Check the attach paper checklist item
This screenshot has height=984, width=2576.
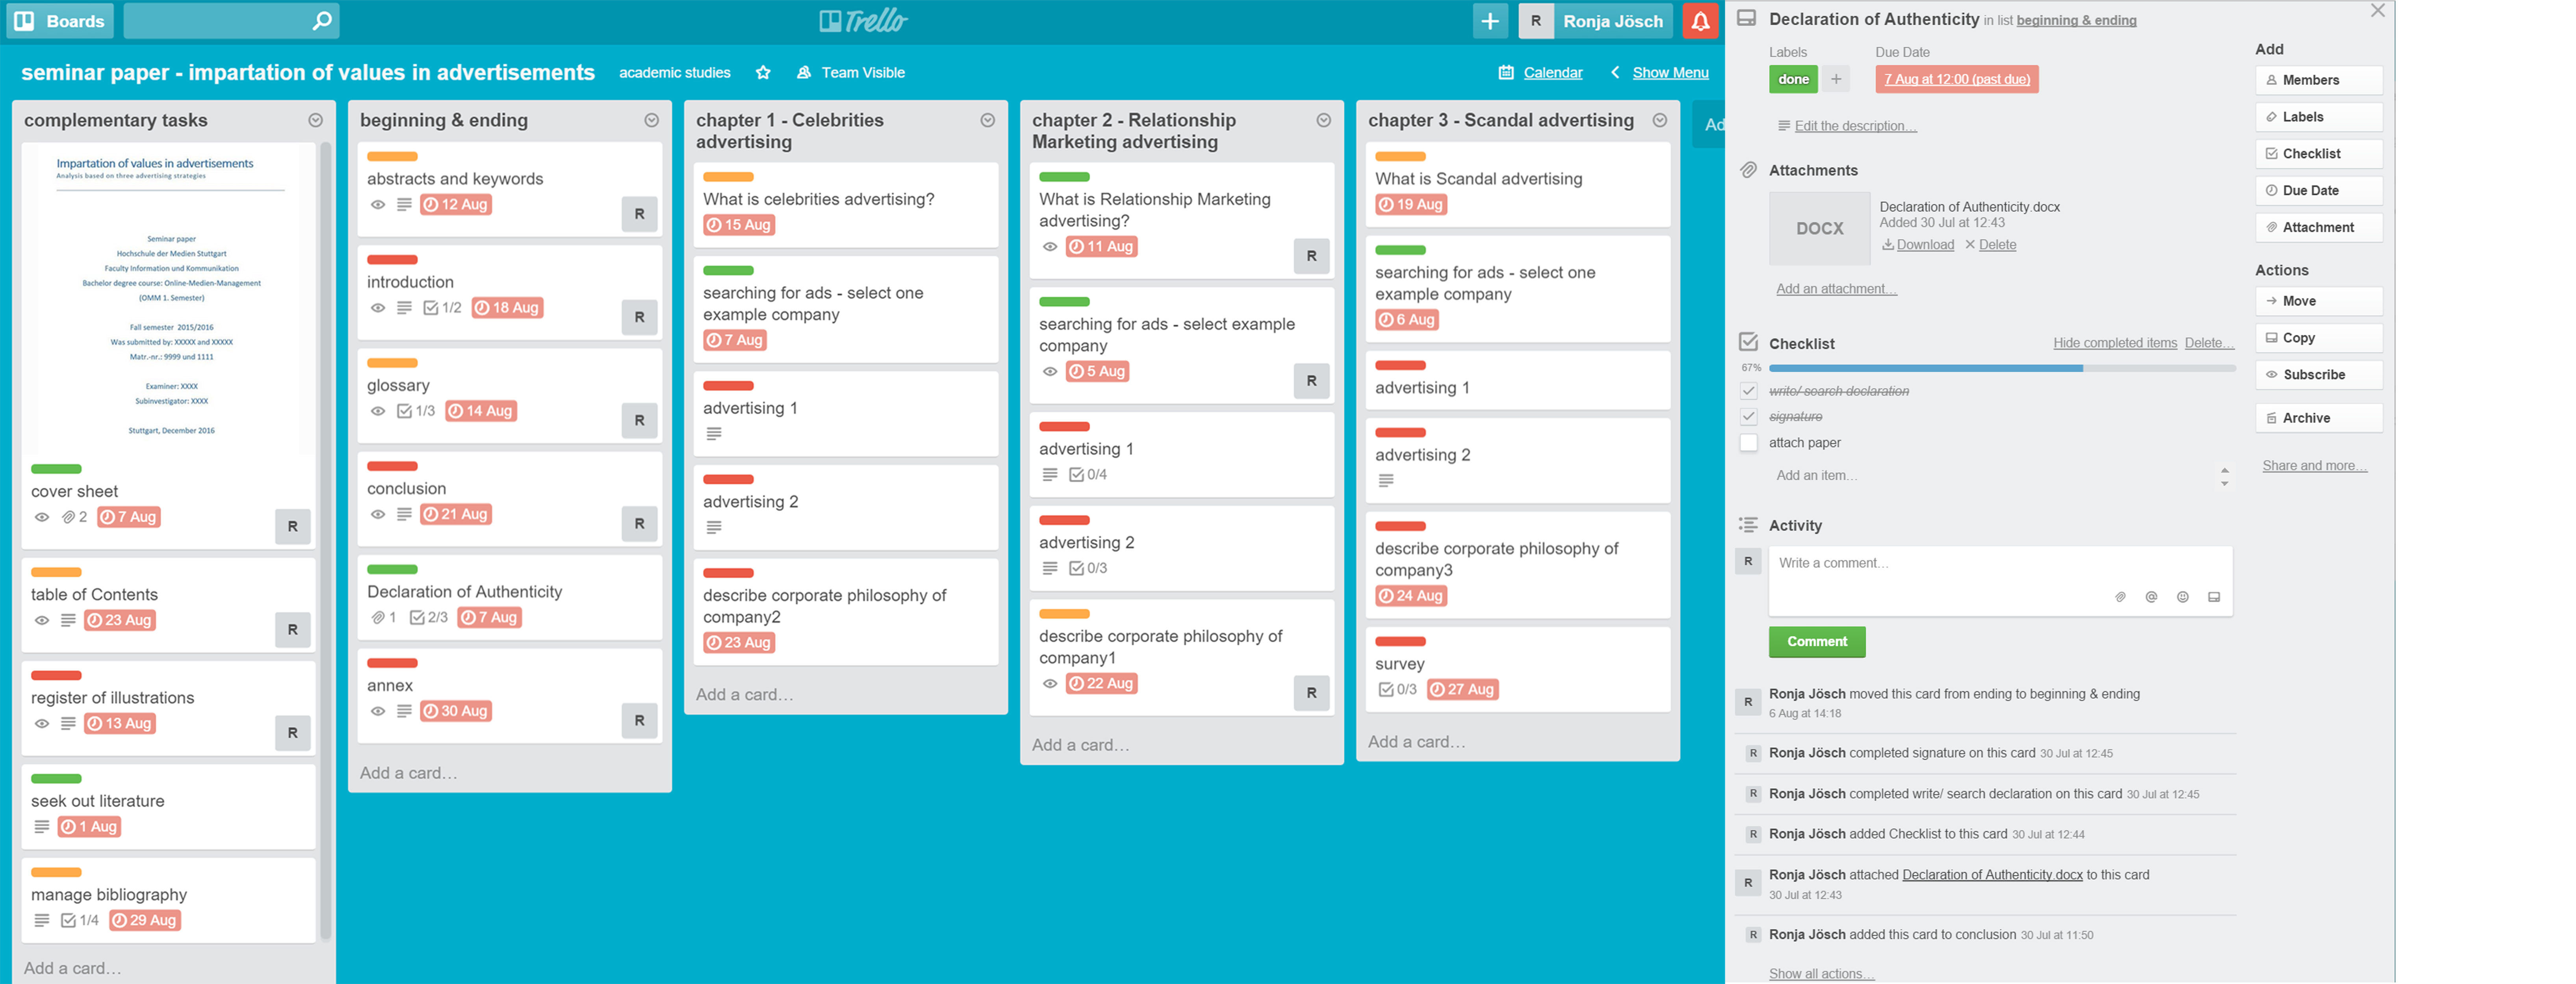click(x=1749, y=443)
